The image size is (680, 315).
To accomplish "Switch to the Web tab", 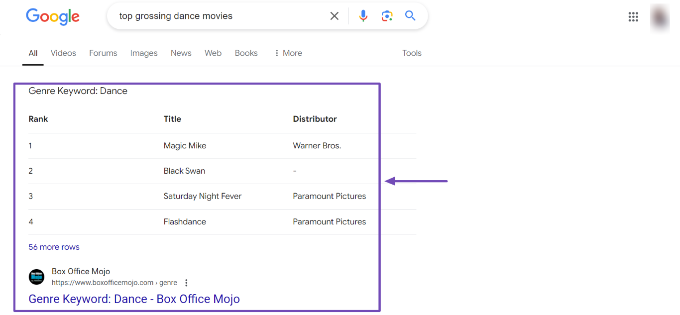I will [x=213, y=53].
